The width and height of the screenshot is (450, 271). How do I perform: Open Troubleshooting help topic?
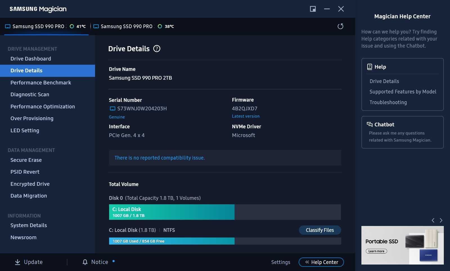(388, 102)
